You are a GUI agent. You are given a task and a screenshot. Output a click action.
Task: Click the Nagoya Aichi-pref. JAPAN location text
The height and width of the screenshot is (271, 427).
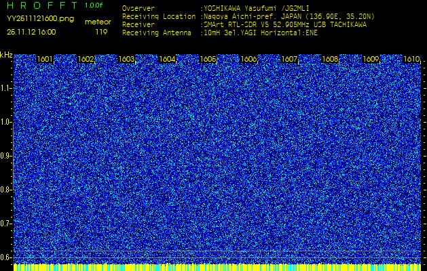[x=288, y=16]
